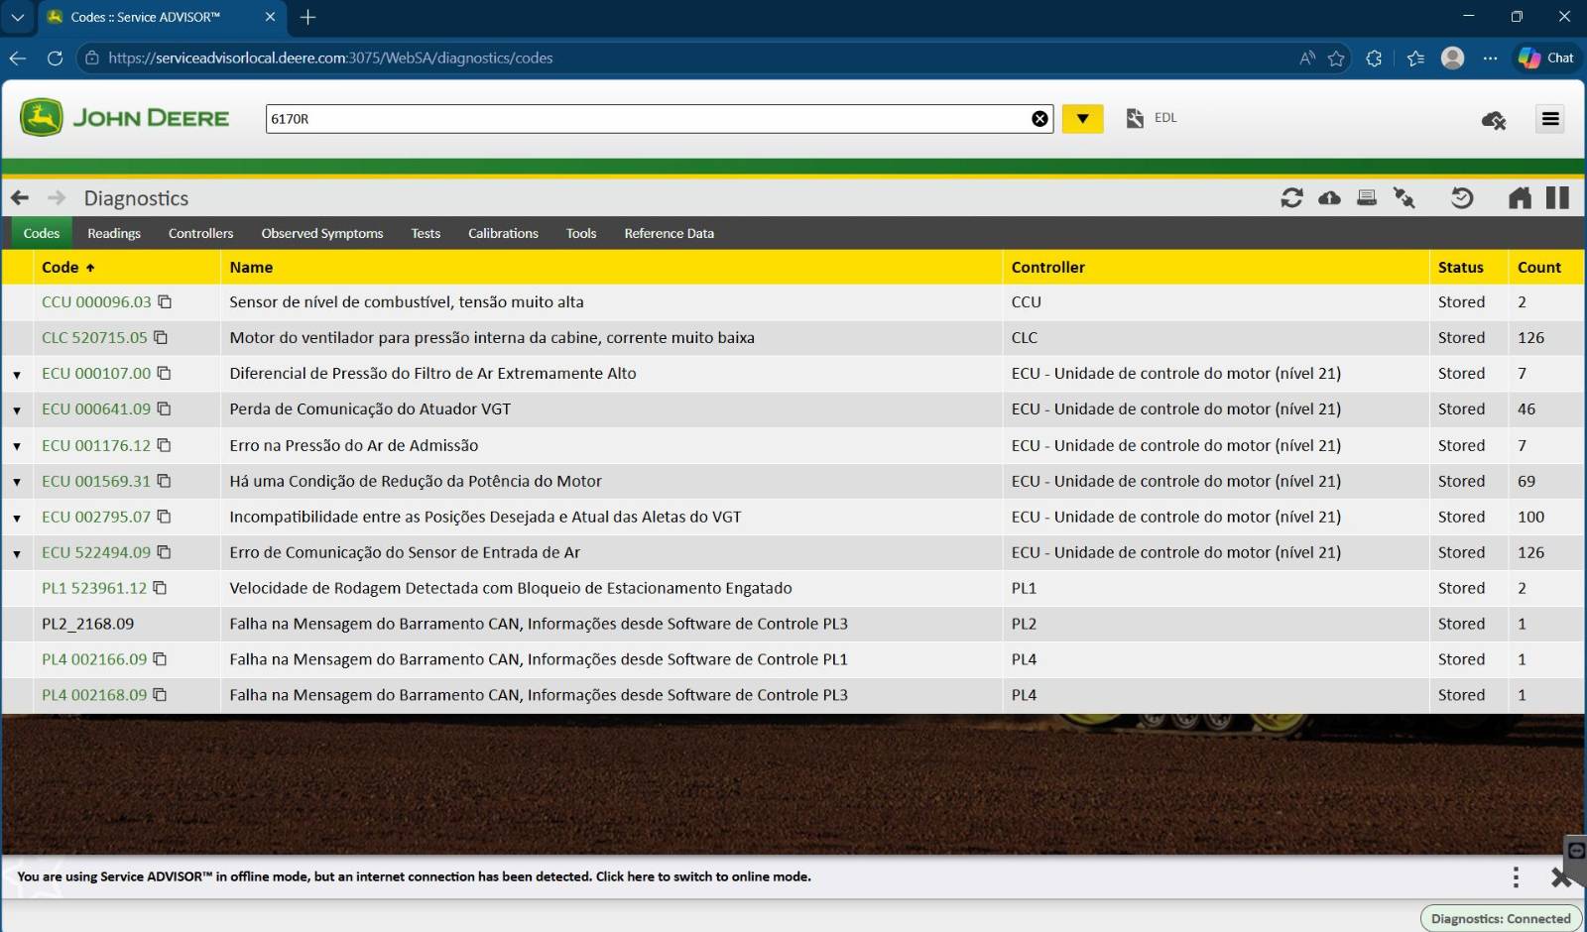Click the EDL adapter icon

[1135, 118]
